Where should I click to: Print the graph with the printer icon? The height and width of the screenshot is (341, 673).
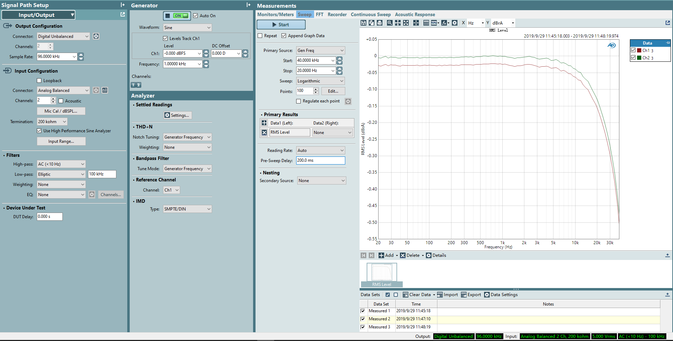380,23
